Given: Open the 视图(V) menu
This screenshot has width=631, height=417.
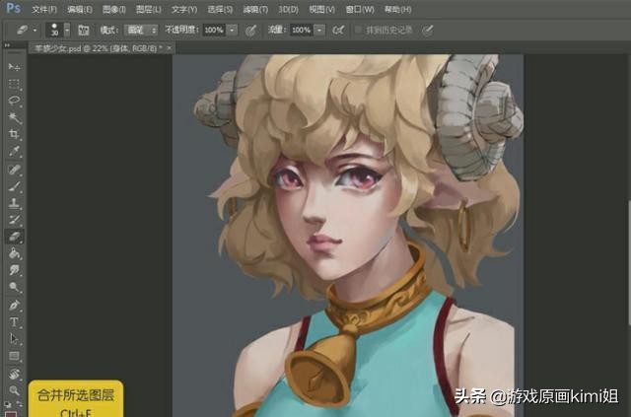Looking at the screenshot, I should tap(321, 9).
